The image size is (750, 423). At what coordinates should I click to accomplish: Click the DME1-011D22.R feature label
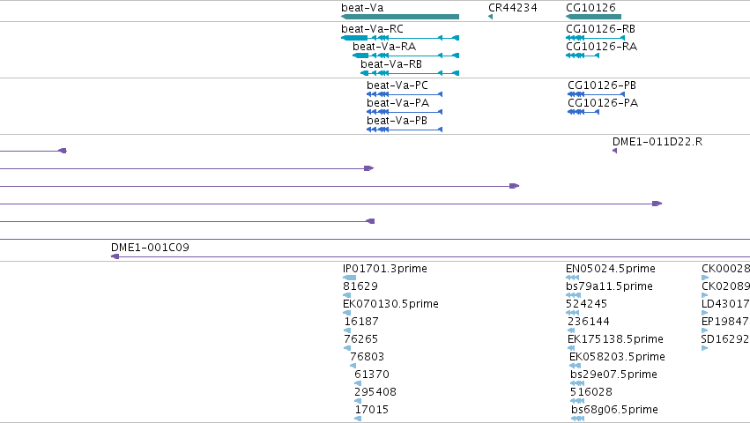tap(657, 142)
